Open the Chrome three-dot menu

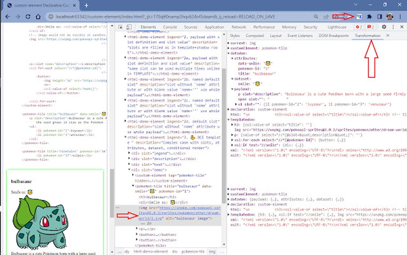click(400, 17)
